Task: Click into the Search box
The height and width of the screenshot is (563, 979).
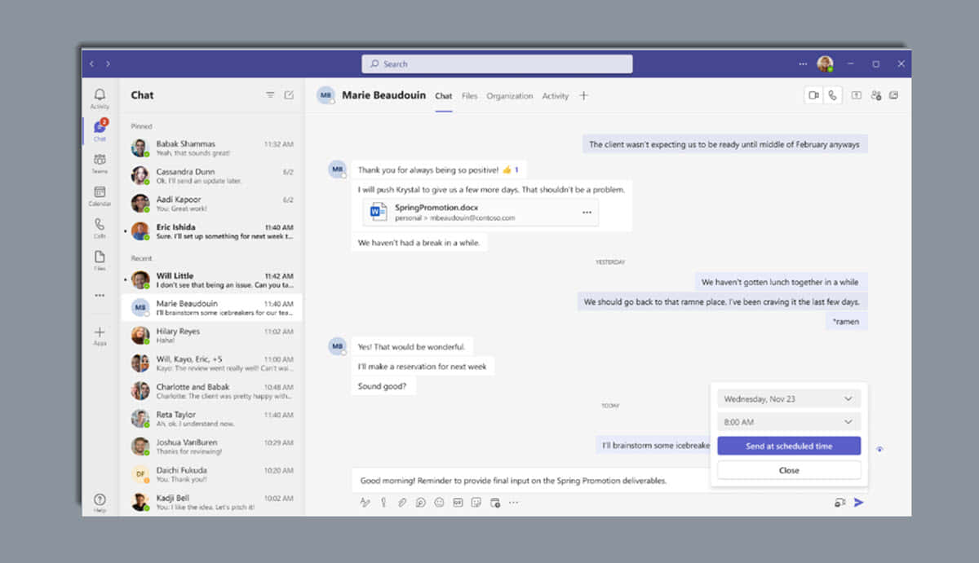Action: pyautogui.click(x=497, y=64)
